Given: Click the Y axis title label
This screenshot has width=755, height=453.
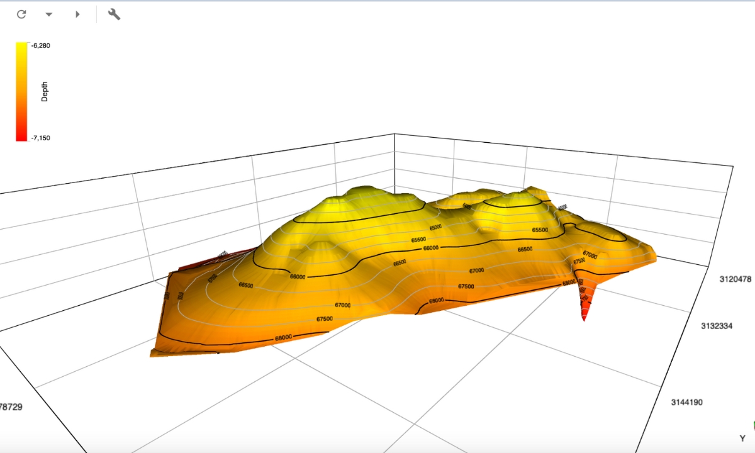Looking at the screenshot, I should (743, 438).
